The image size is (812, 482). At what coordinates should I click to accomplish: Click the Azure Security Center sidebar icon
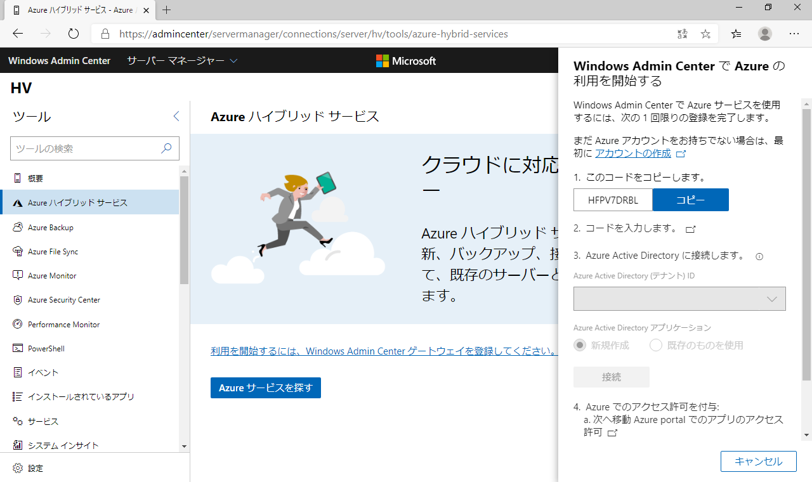pyautogui.click(x=17, y=300)
